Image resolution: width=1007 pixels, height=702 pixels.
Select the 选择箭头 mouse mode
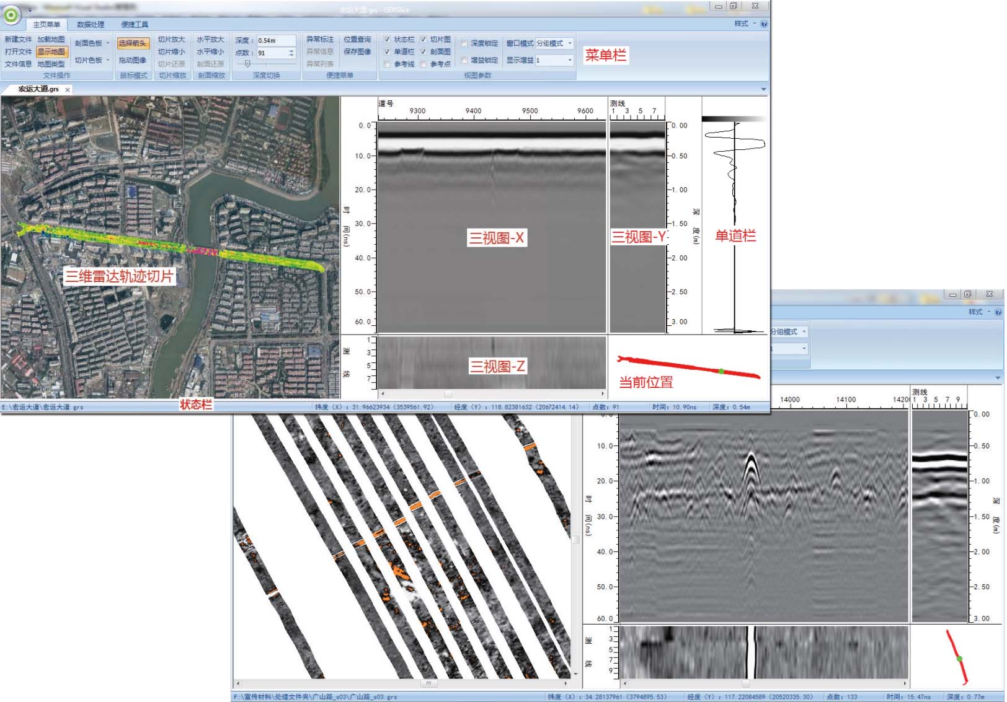[133, 43]
